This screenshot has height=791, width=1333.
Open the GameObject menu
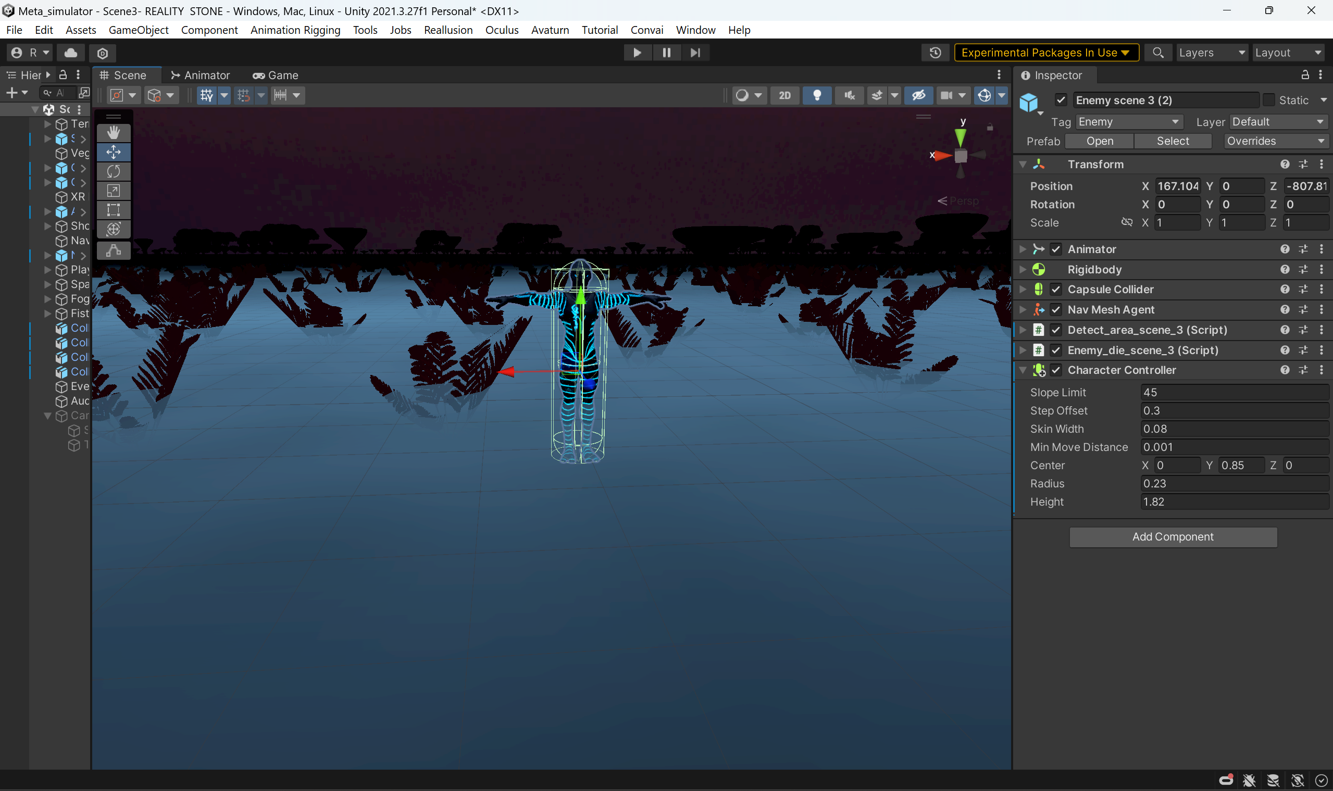click(139, 30)
